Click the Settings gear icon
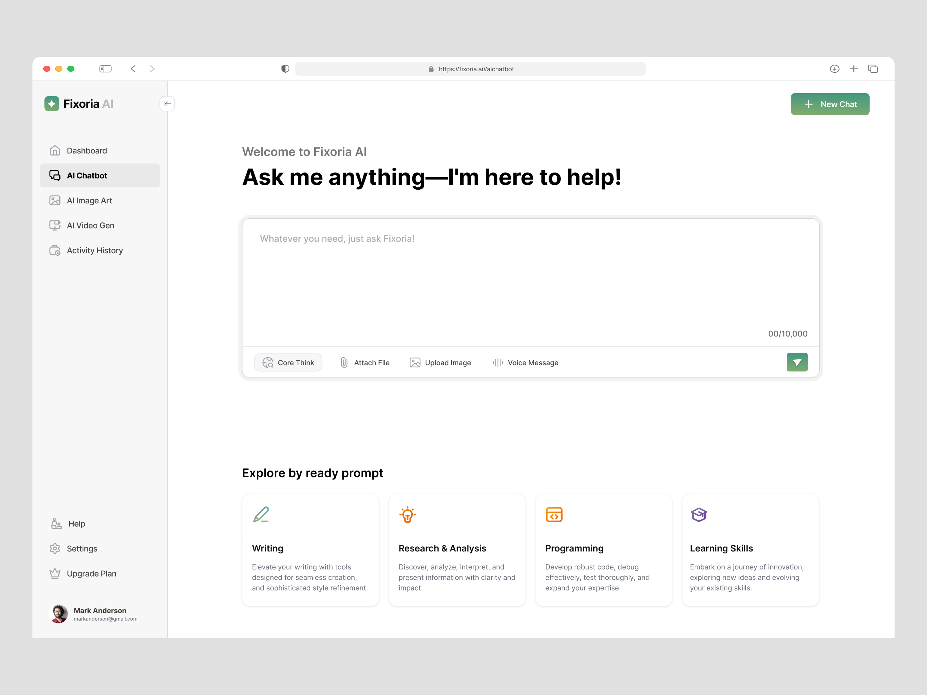The width and height of the screenshot is (927, 695). 55,549
